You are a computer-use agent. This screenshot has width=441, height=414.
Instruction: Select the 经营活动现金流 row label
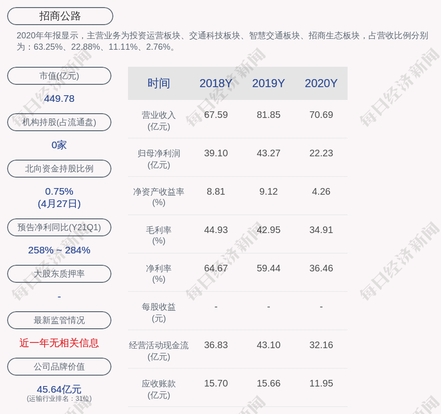click(x=159, y=345)
